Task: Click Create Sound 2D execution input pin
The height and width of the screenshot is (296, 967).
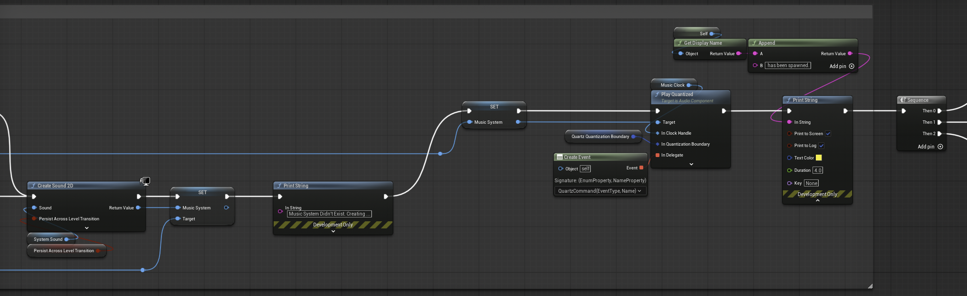Action: coord(34,197)
